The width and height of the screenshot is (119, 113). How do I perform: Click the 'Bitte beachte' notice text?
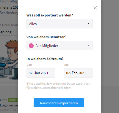pos(58,86)
